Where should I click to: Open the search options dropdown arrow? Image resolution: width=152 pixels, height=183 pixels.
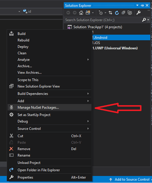coord(148,20)
